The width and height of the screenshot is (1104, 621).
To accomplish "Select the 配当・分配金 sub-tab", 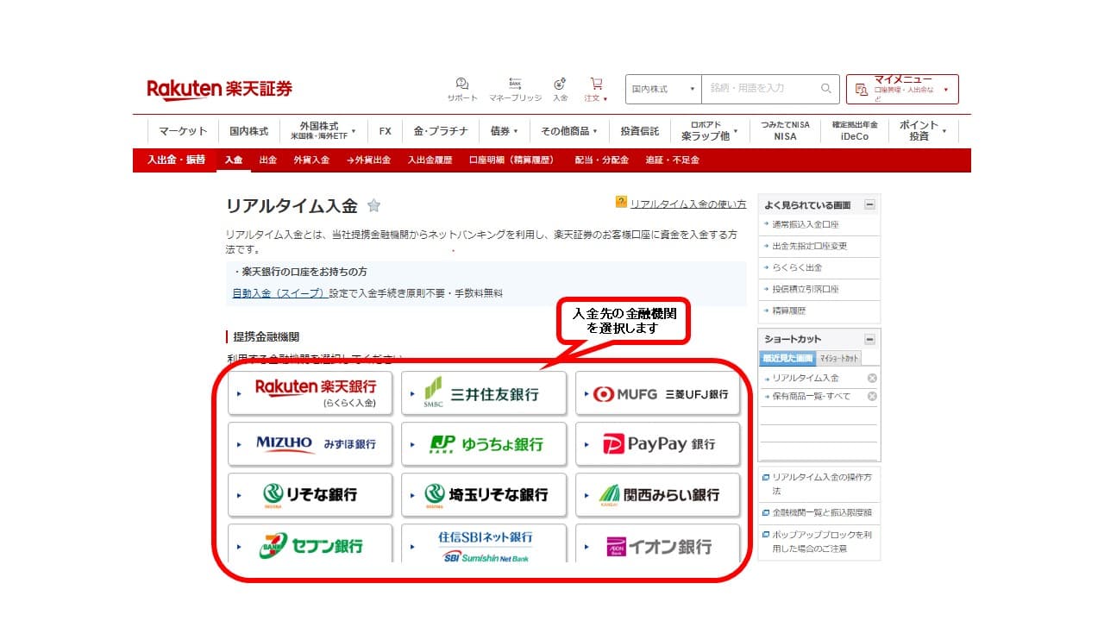I will (x=602, y=160).
